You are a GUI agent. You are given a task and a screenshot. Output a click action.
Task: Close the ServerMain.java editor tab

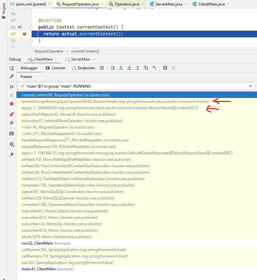coord(186,4)
